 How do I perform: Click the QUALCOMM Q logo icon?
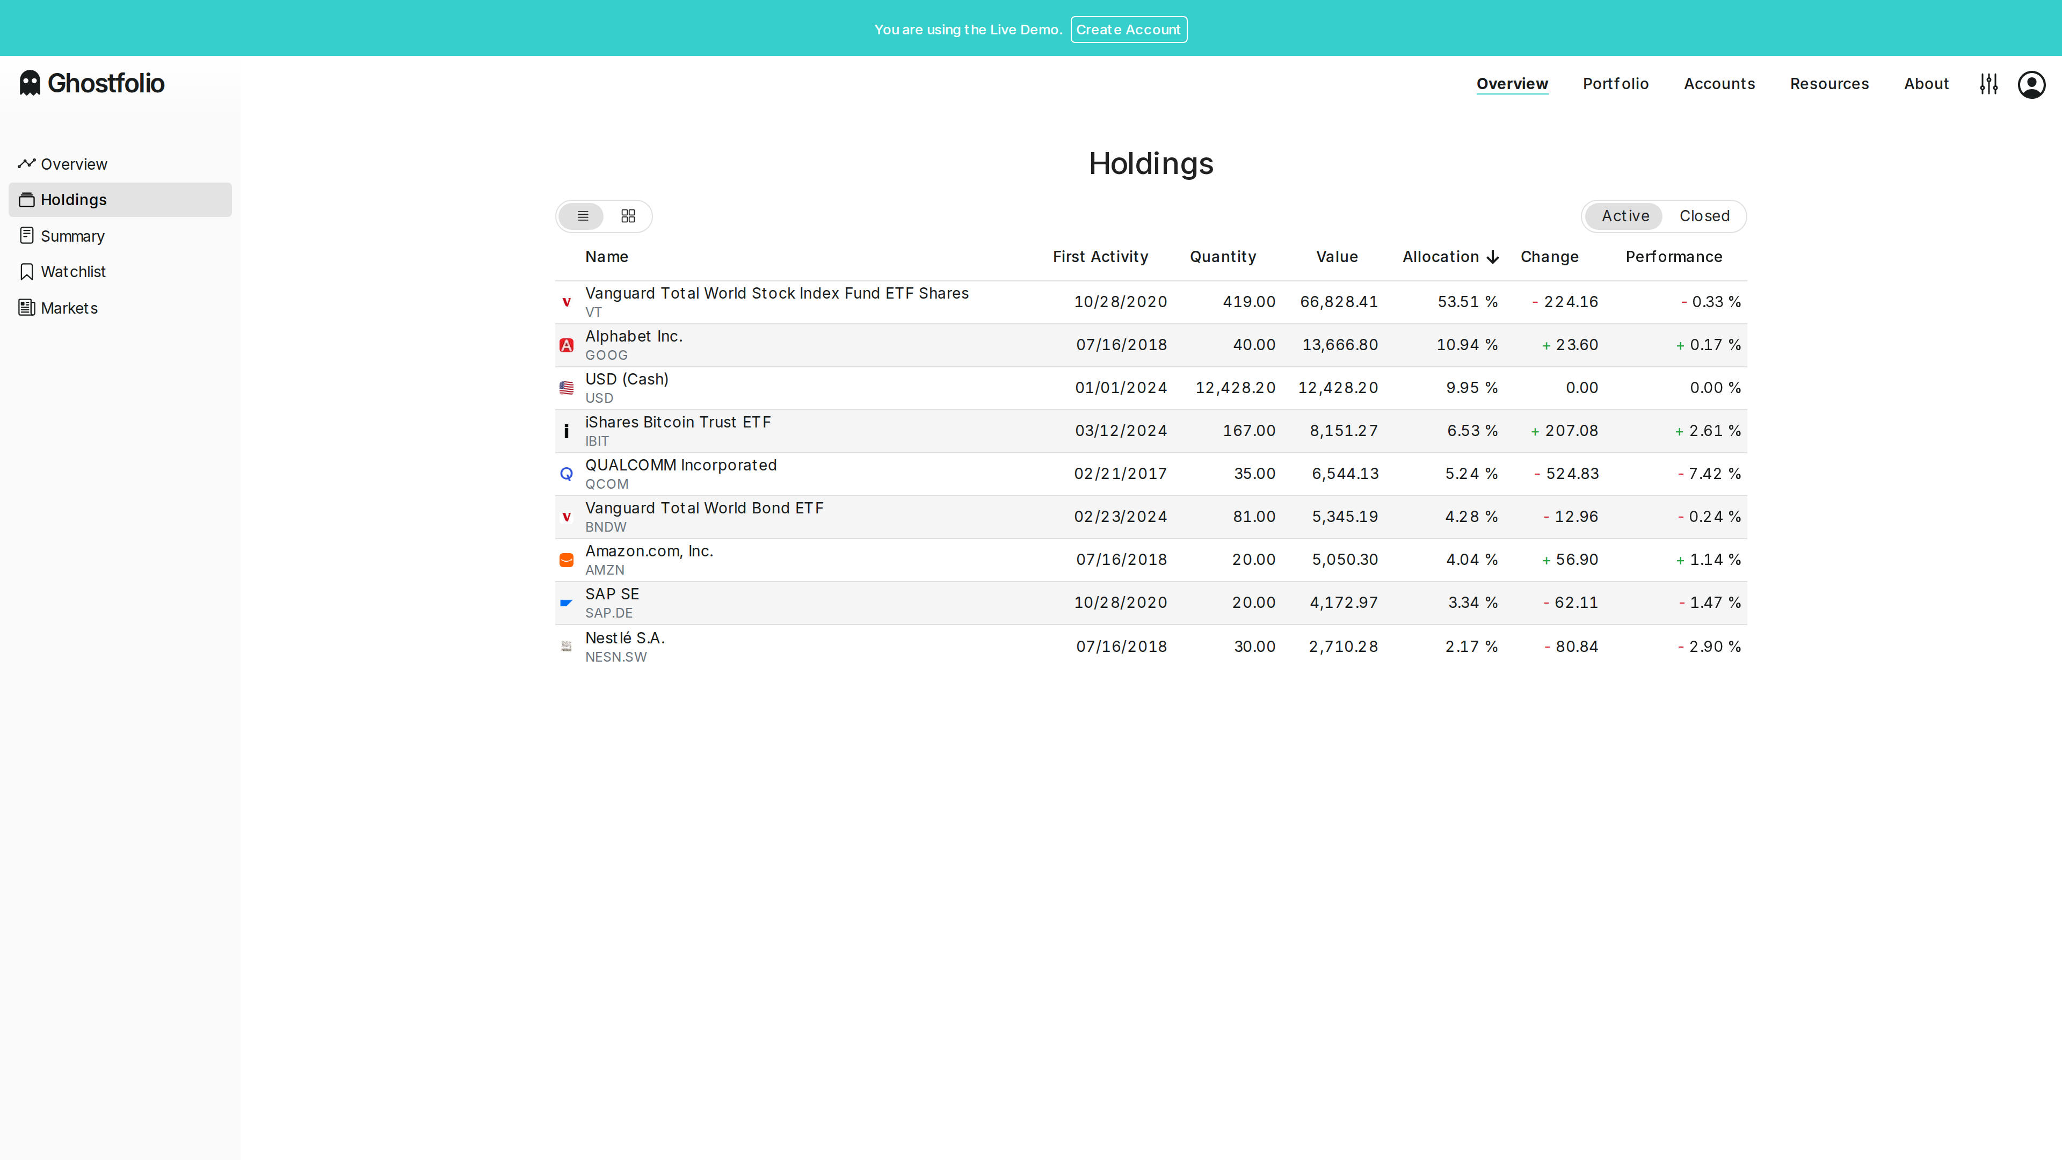(x=567, y=474)
